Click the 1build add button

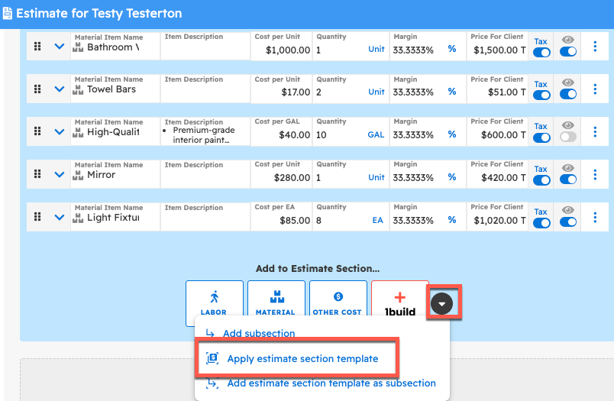coord(399,303)
